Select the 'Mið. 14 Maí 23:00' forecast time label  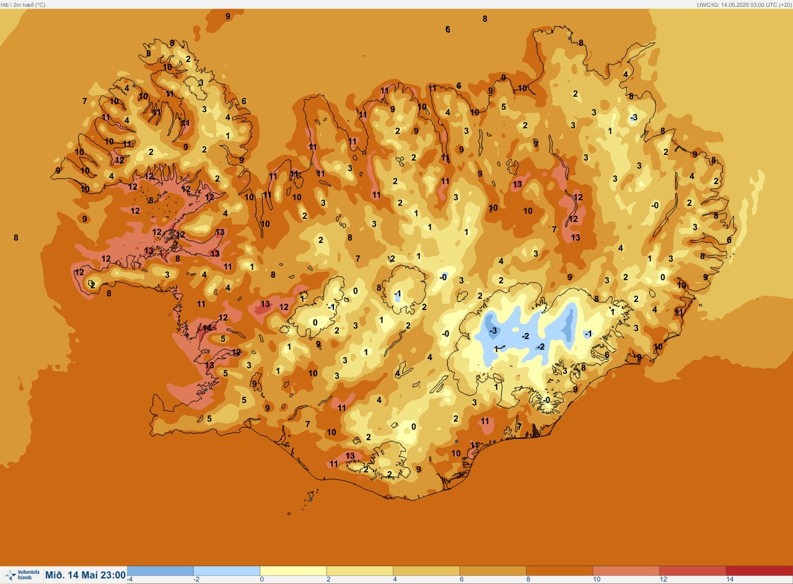[x=85, y=575]
